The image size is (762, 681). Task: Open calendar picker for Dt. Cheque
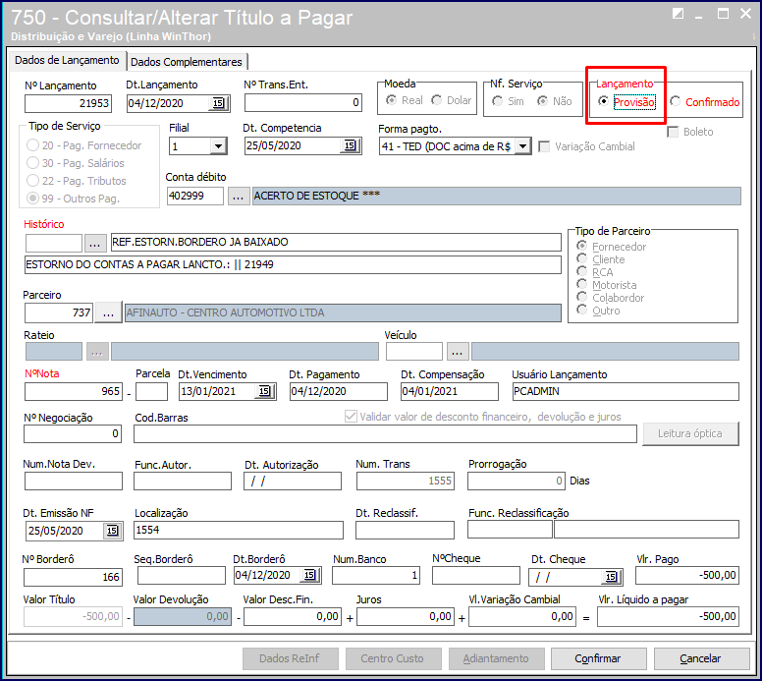pos(611,577)
